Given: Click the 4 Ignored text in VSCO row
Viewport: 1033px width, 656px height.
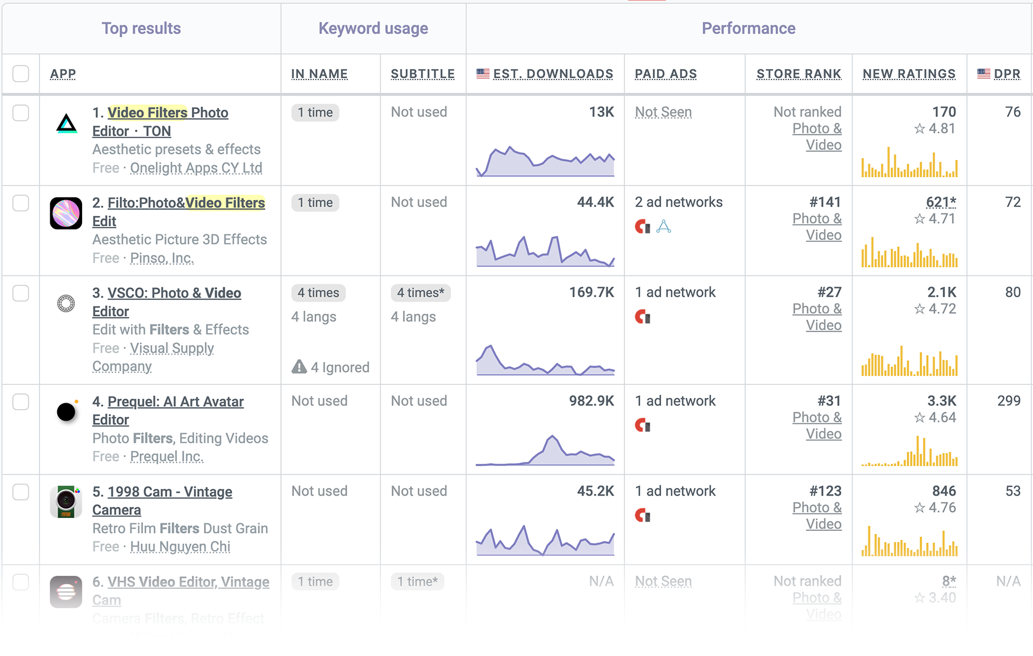Looking at the screenshot, I should pyautogui.click(x=340, y=368).
